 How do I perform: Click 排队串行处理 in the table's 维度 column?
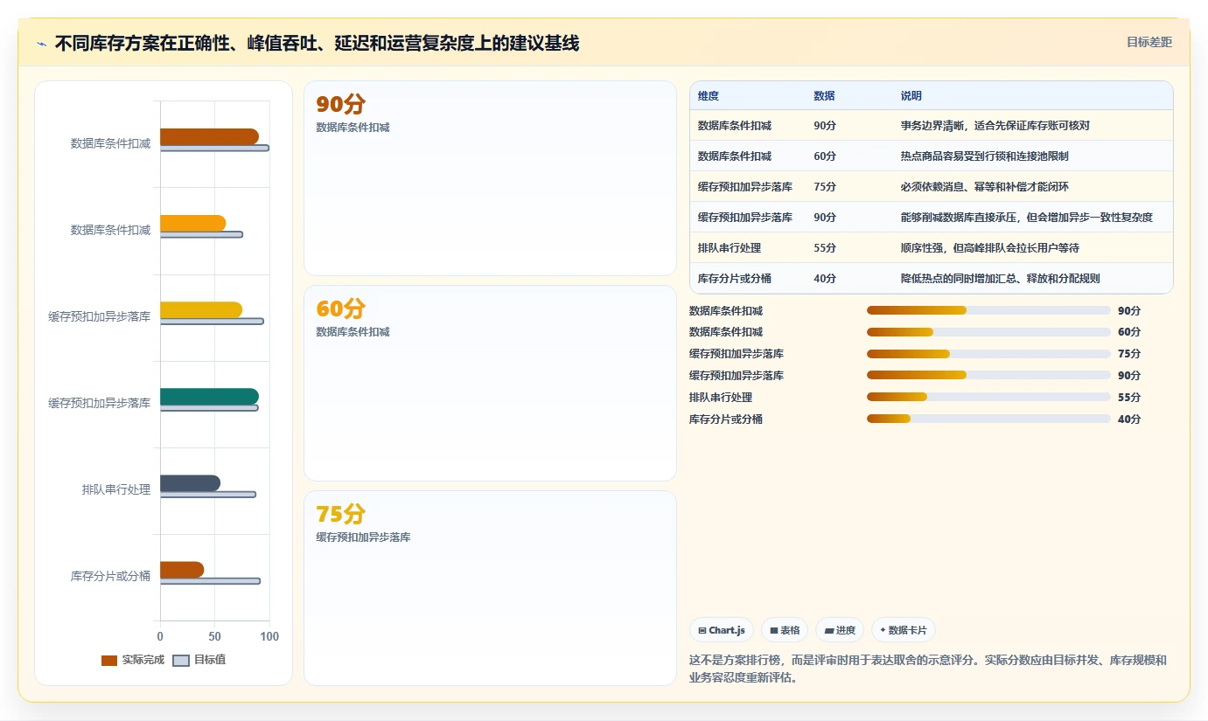(x=730, y=248)
